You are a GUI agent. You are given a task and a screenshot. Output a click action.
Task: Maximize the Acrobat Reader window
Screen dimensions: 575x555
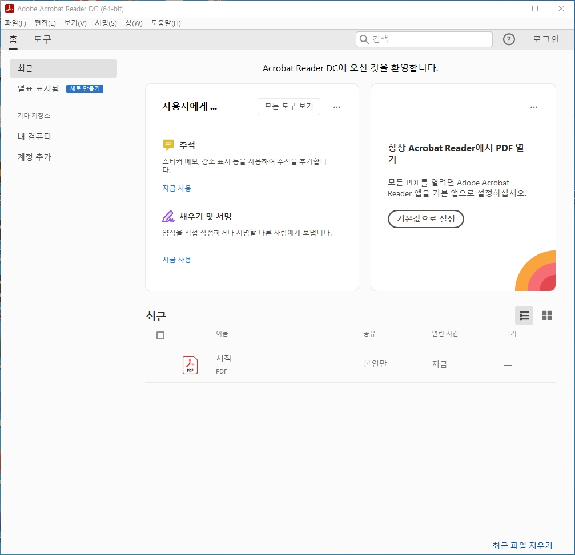(x=535, y=9)
